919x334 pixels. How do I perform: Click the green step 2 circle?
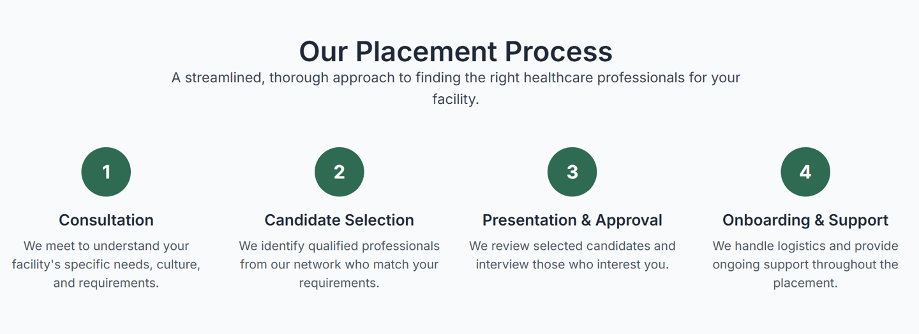tap(339, 172)
